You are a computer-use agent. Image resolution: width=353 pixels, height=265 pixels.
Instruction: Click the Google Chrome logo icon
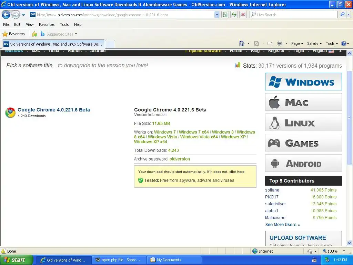(x=10, y=112)
